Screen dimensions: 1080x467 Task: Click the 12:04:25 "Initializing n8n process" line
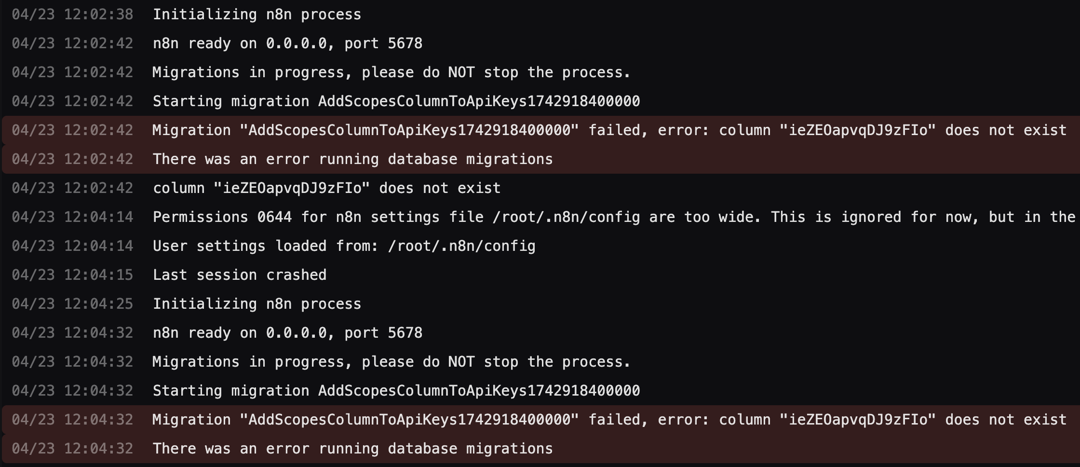[540, 304]
